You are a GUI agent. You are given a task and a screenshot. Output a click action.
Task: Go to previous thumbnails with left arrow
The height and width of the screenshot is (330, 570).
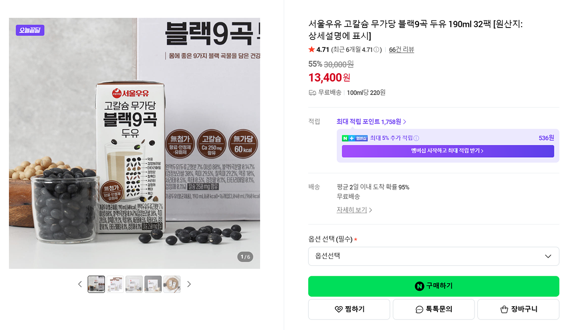pyautogui.click(x=80, y=284)
